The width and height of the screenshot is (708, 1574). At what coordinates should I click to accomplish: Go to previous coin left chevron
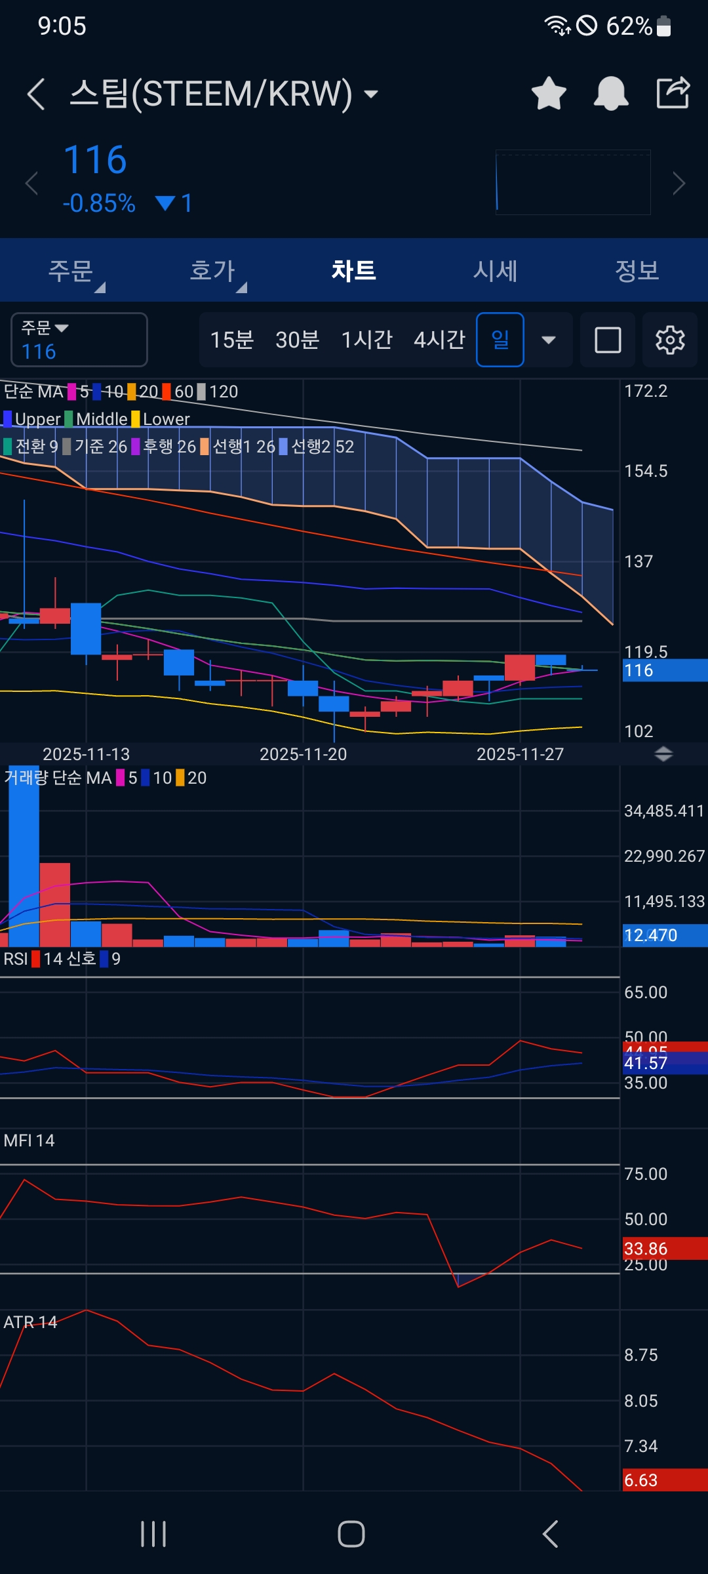pyautogui.click(x=31, y=183)
